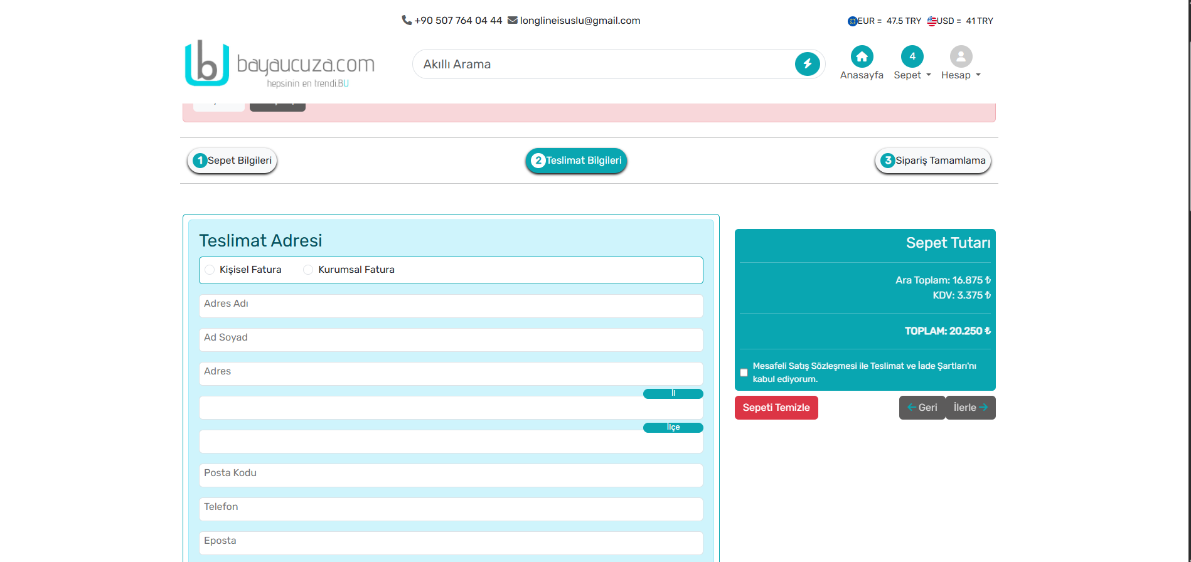This screenshot has width=1191, height=562.
Task: Click the envelope email icon
Action: point(513,20)
